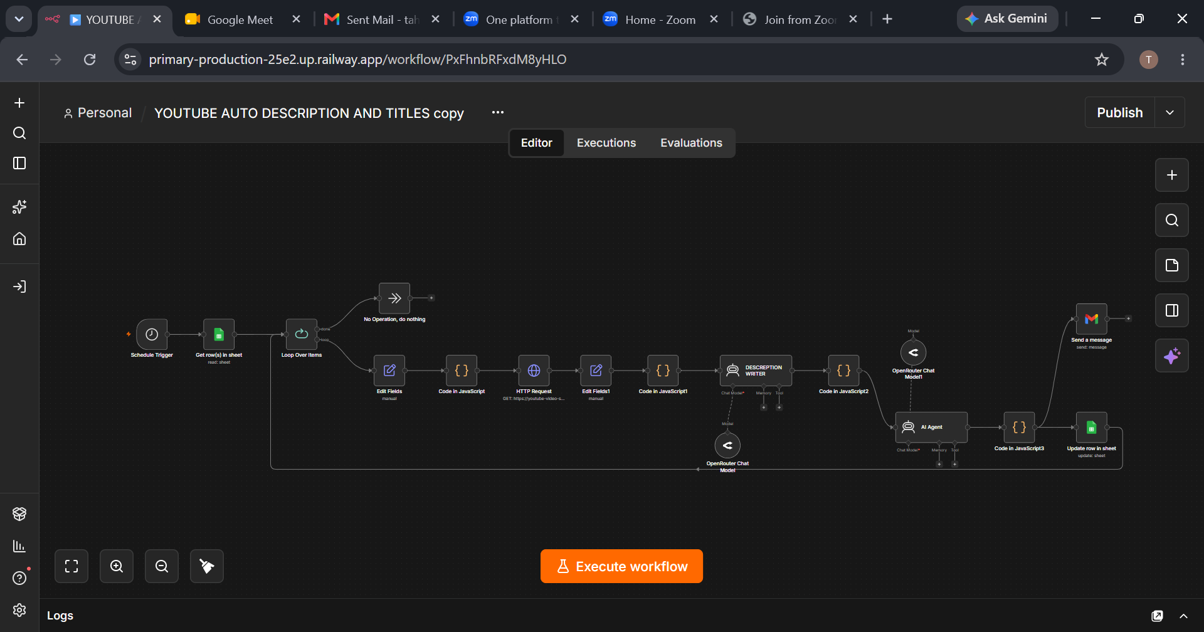Click the Publish button

click(x=1119, y=112)
